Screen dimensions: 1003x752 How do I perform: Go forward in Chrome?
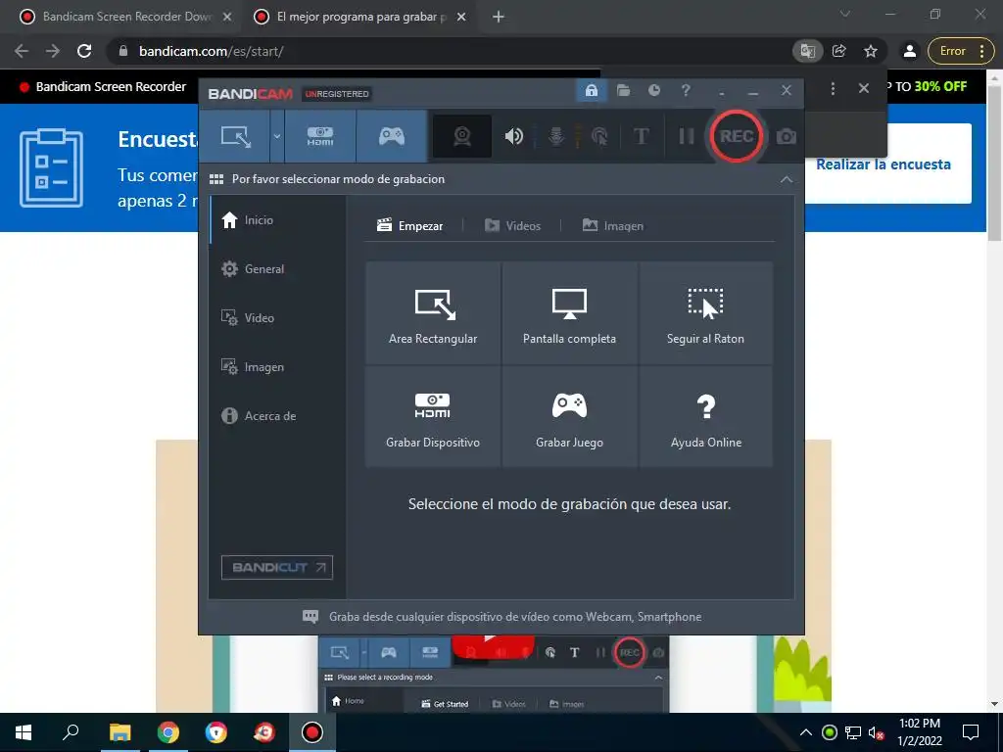tap(53, 51)
